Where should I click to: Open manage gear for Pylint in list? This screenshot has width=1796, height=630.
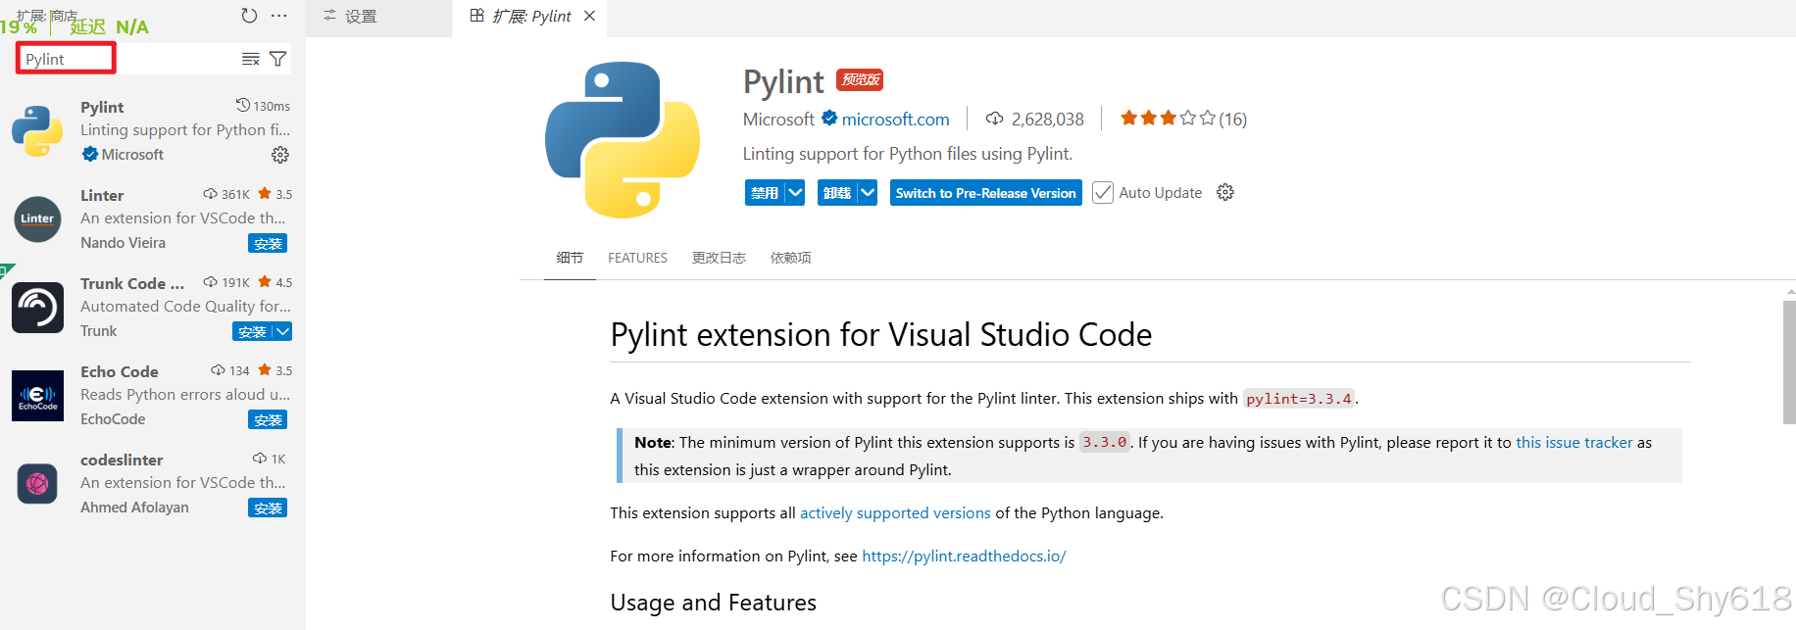click(x=280, y=155)
